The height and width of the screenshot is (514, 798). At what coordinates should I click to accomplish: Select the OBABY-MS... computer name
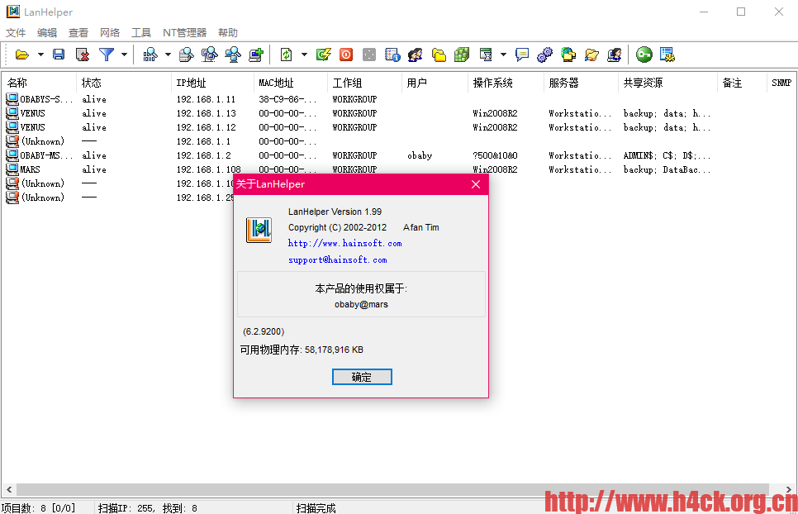46,155
